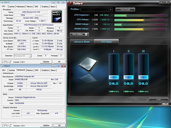Click core II ratio slider handle

click(x=128, y=77)
